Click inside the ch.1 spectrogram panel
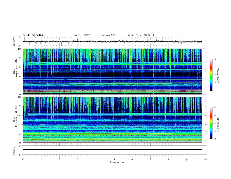 (112, 71)
